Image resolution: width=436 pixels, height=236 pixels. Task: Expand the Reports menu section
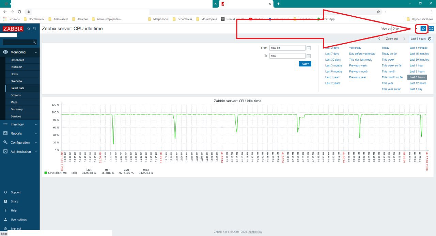[20, 133]
